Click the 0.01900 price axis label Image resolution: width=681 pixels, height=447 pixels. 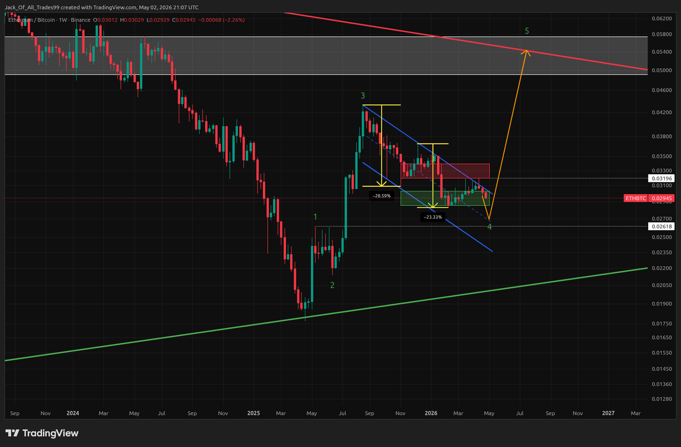(661, 304)
